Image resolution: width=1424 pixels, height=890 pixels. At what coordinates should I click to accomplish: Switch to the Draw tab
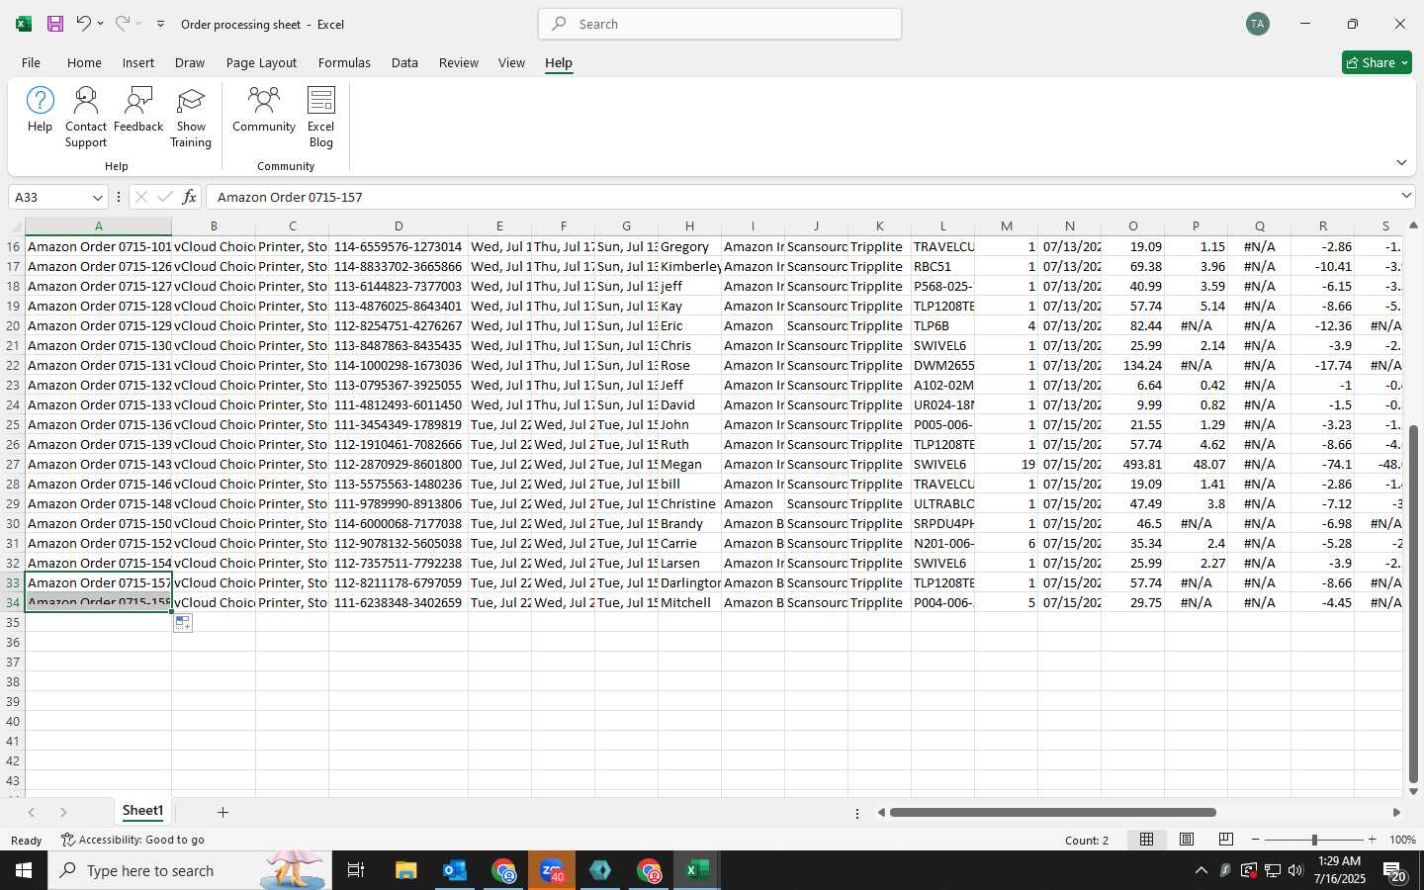(x=190, y=62)
